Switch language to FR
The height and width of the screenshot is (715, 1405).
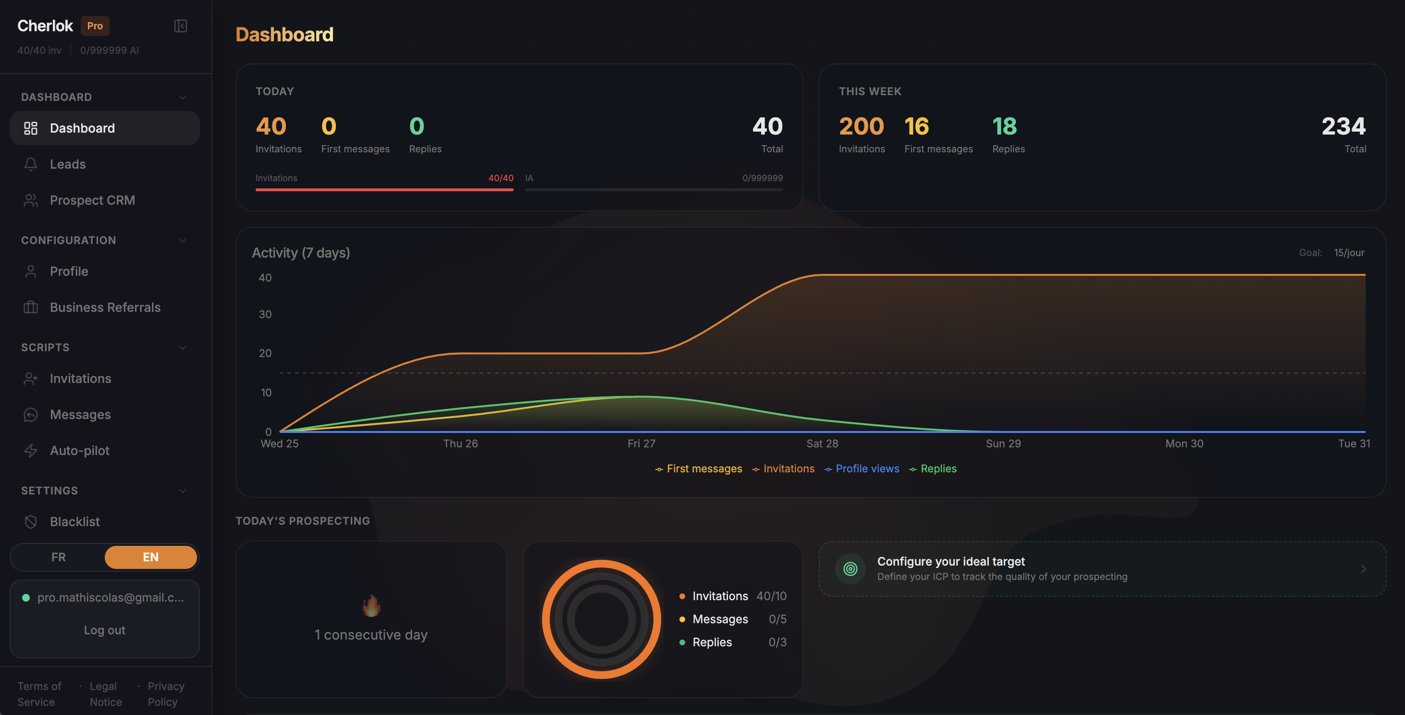click(58, 557)
